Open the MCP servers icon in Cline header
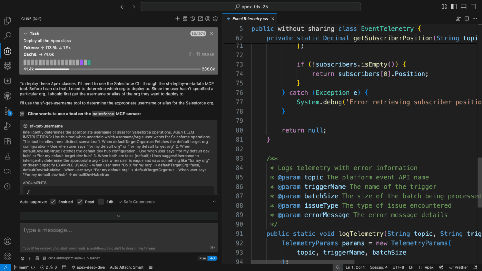The image size is (482, 271). point(185,18)
